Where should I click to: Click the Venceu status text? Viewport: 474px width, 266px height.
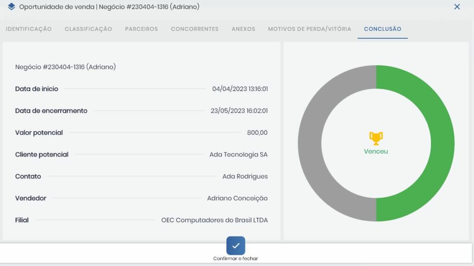(376, 151)
